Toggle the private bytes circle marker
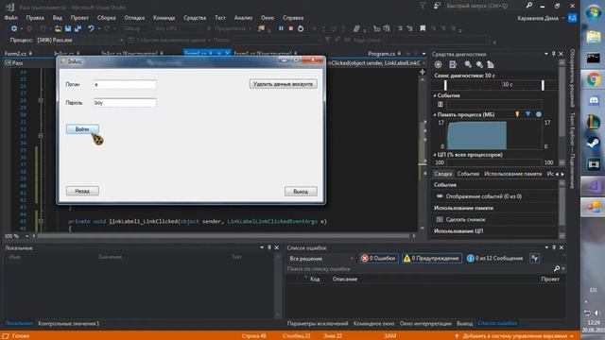605x340 pixels. coord(539,114)
